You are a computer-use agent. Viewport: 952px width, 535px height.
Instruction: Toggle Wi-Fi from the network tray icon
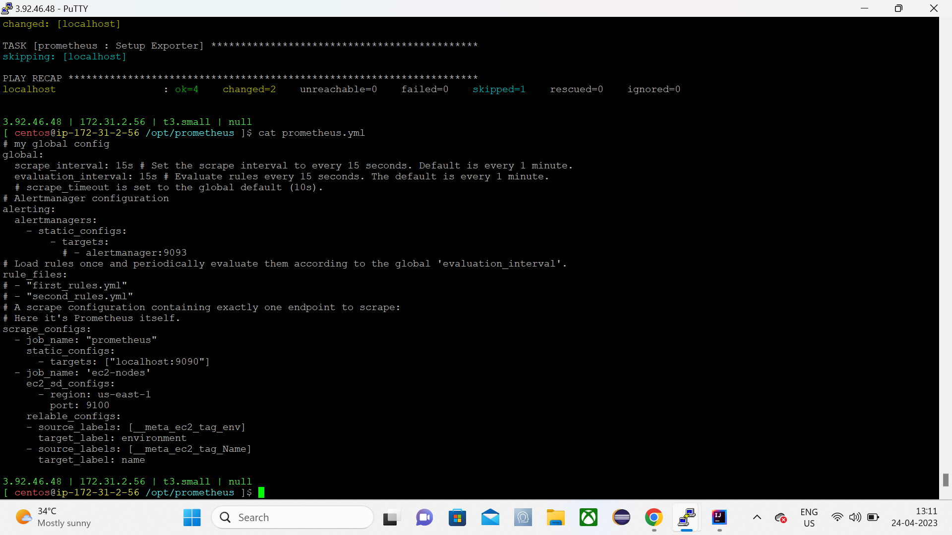click(x=837, y=517)
